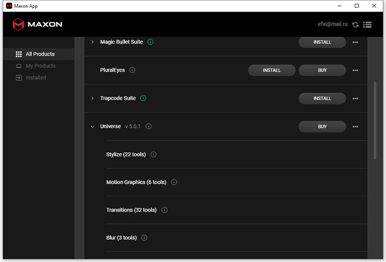Switch to My Products section
386x262 pixels.
(x=39, y=66)
